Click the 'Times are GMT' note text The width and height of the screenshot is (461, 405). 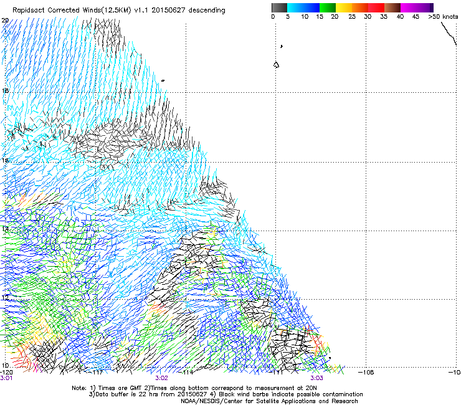pyautogui.click(x=120, y=388)
